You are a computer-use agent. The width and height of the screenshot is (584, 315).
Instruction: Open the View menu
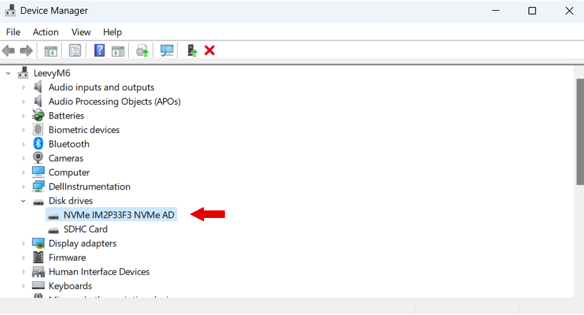point(81,32)
